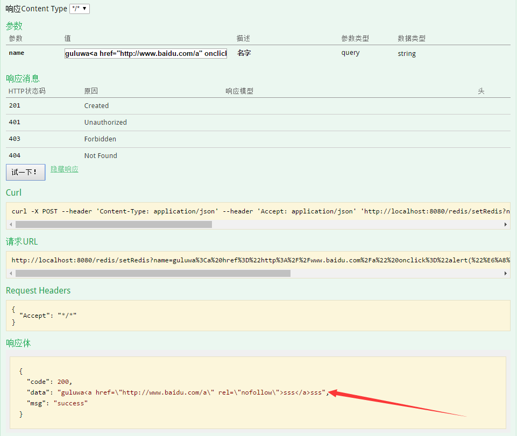Select the curl command text
Screen dimensions: 517x436
pos(261,211)
